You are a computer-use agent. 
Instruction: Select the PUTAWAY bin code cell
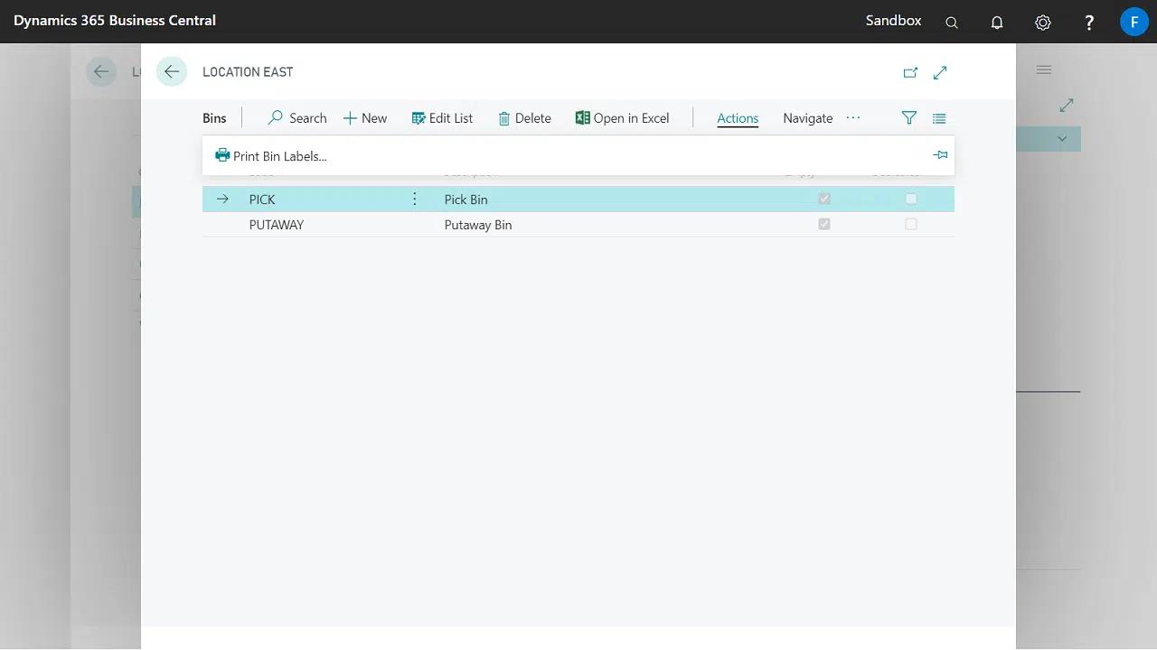click(x=277, y=225)
